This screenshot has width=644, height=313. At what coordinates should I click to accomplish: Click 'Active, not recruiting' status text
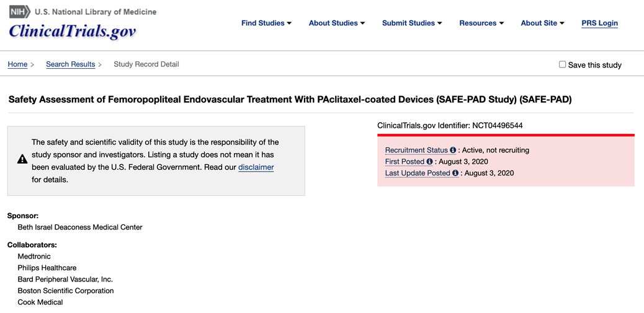496,150
